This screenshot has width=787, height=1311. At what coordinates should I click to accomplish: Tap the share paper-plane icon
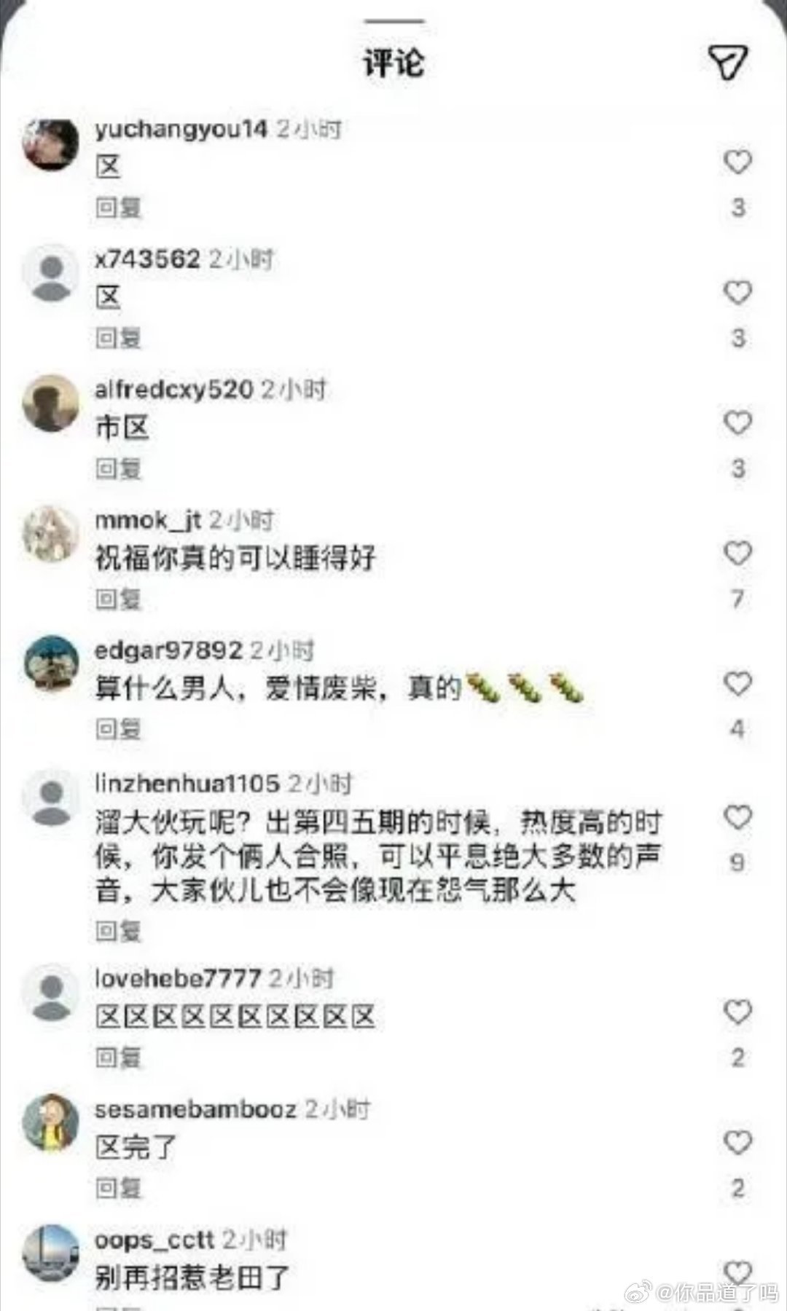[728, 62]
